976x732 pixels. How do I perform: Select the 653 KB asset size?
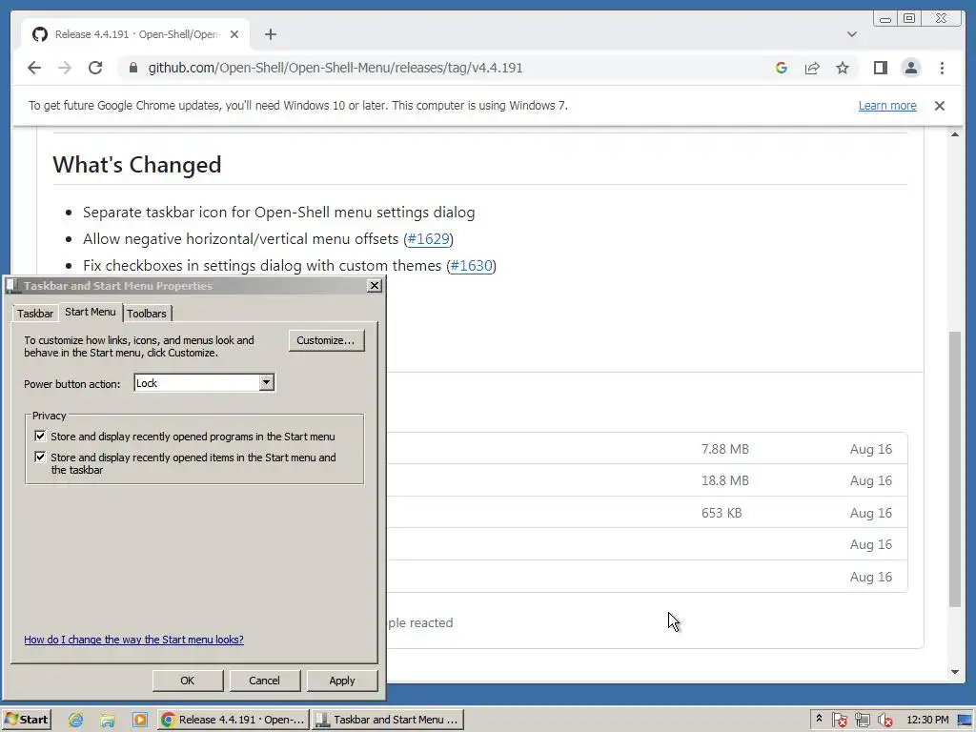(722, 513)
